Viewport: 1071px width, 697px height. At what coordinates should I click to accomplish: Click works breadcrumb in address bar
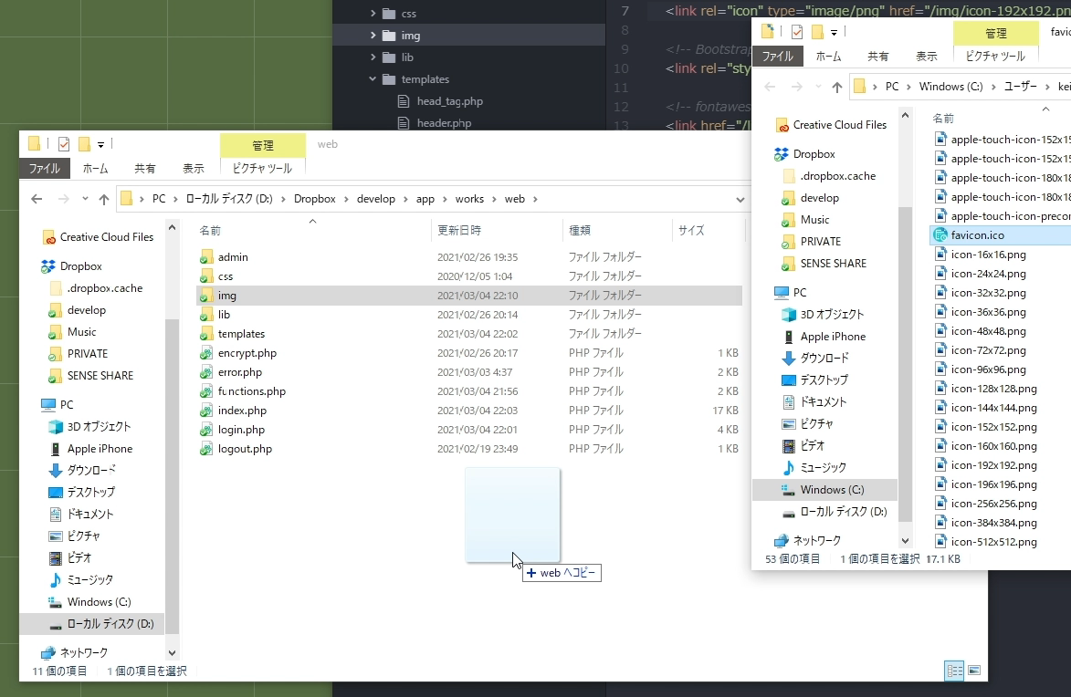pyautogui.click(x=469, y=199)
